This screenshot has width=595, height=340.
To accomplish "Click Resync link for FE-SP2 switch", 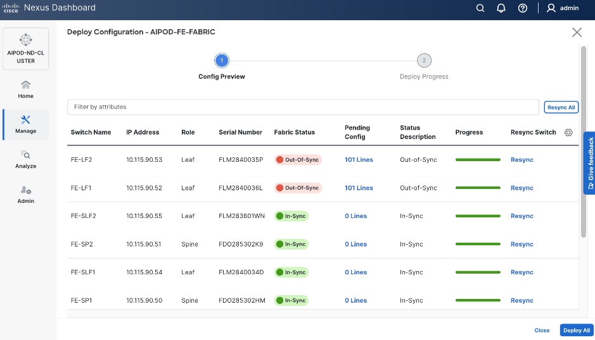I will click(x=521, y=245).
